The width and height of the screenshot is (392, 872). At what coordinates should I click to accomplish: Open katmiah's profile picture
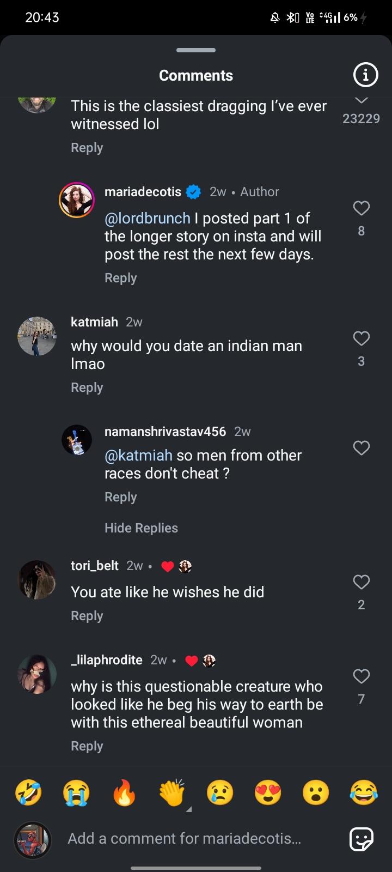[x=37, y=336]
